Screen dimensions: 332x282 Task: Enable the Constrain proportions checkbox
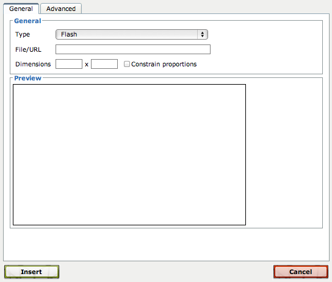point(127,64)
